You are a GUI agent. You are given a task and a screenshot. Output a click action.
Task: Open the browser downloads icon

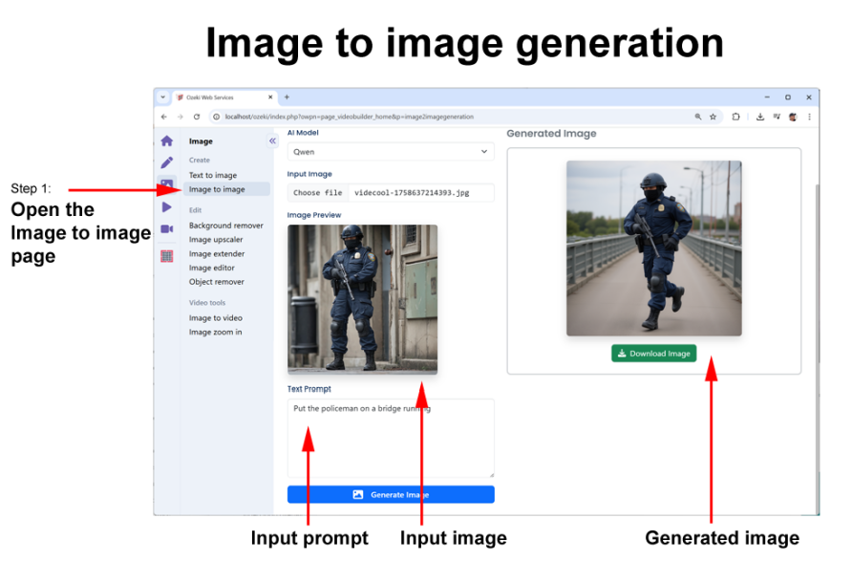759,117
